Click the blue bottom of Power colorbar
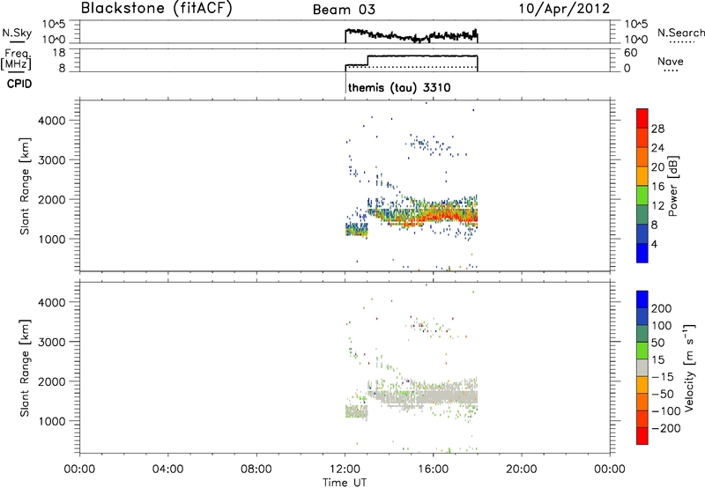705x488 pixels. (642, 253)
